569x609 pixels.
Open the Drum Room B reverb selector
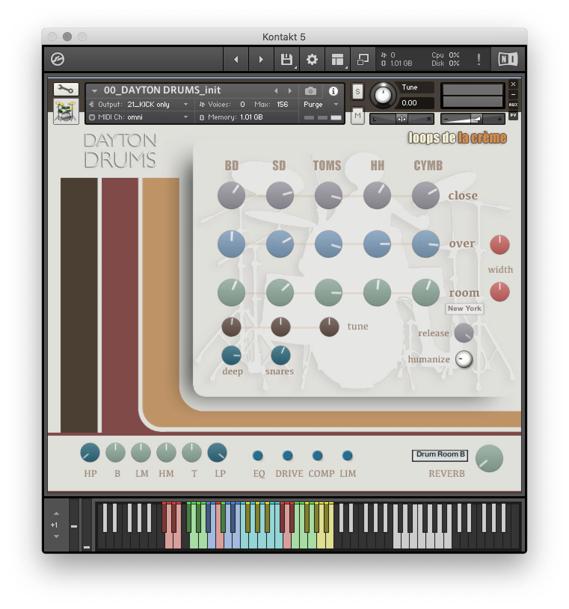tap(440, 455)
